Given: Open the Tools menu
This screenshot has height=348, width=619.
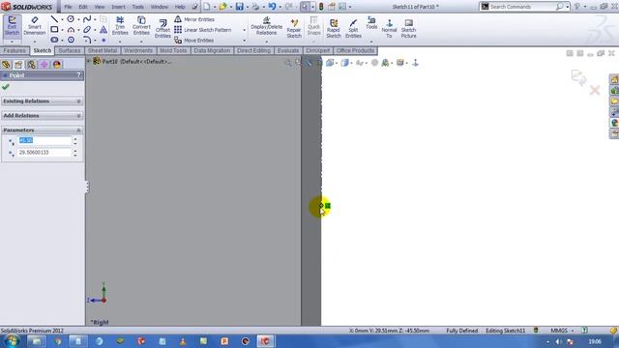Looking at the screenshot, I should point(137,7).
